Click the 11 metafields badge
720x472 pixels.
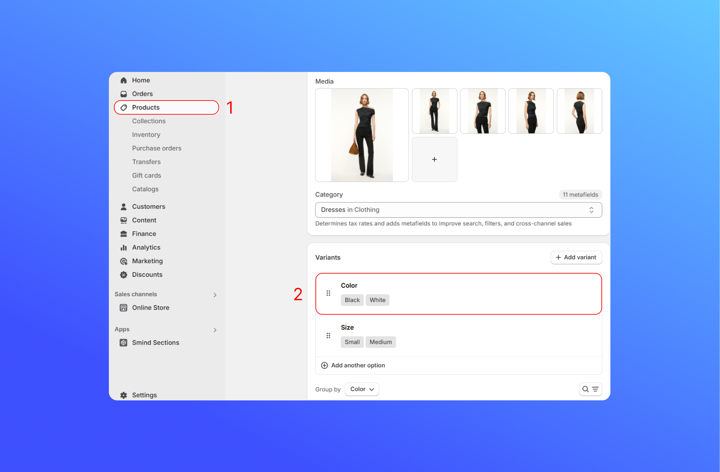click(580, 195)
